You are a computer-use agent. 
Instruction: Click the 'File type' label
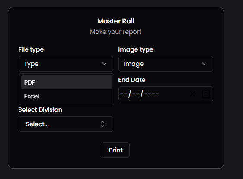[31, 50]
